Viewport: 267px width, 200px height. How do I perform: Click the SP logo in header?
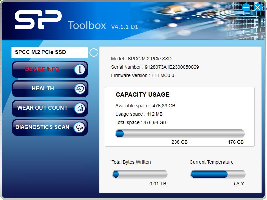38,20
